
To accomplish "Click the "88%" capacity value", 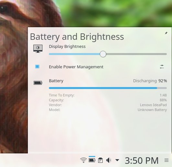I will tap(163, 100).
